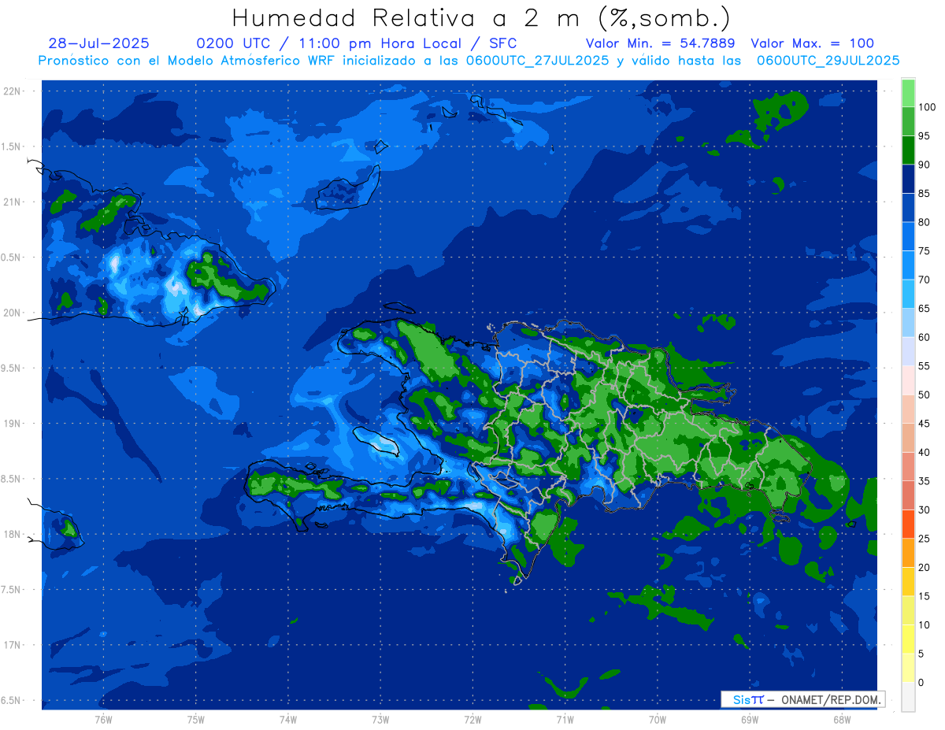
Task: Click the '72W' longitude label
Action: tap(472, 720)
